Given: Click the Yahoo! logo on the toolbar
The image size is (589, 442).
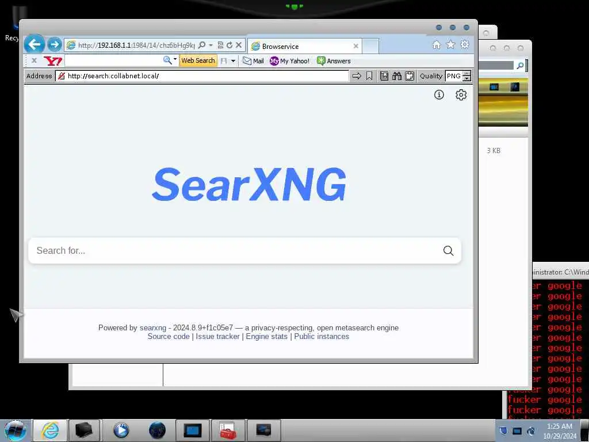Looking at the screenshot, I should point(52,61).
